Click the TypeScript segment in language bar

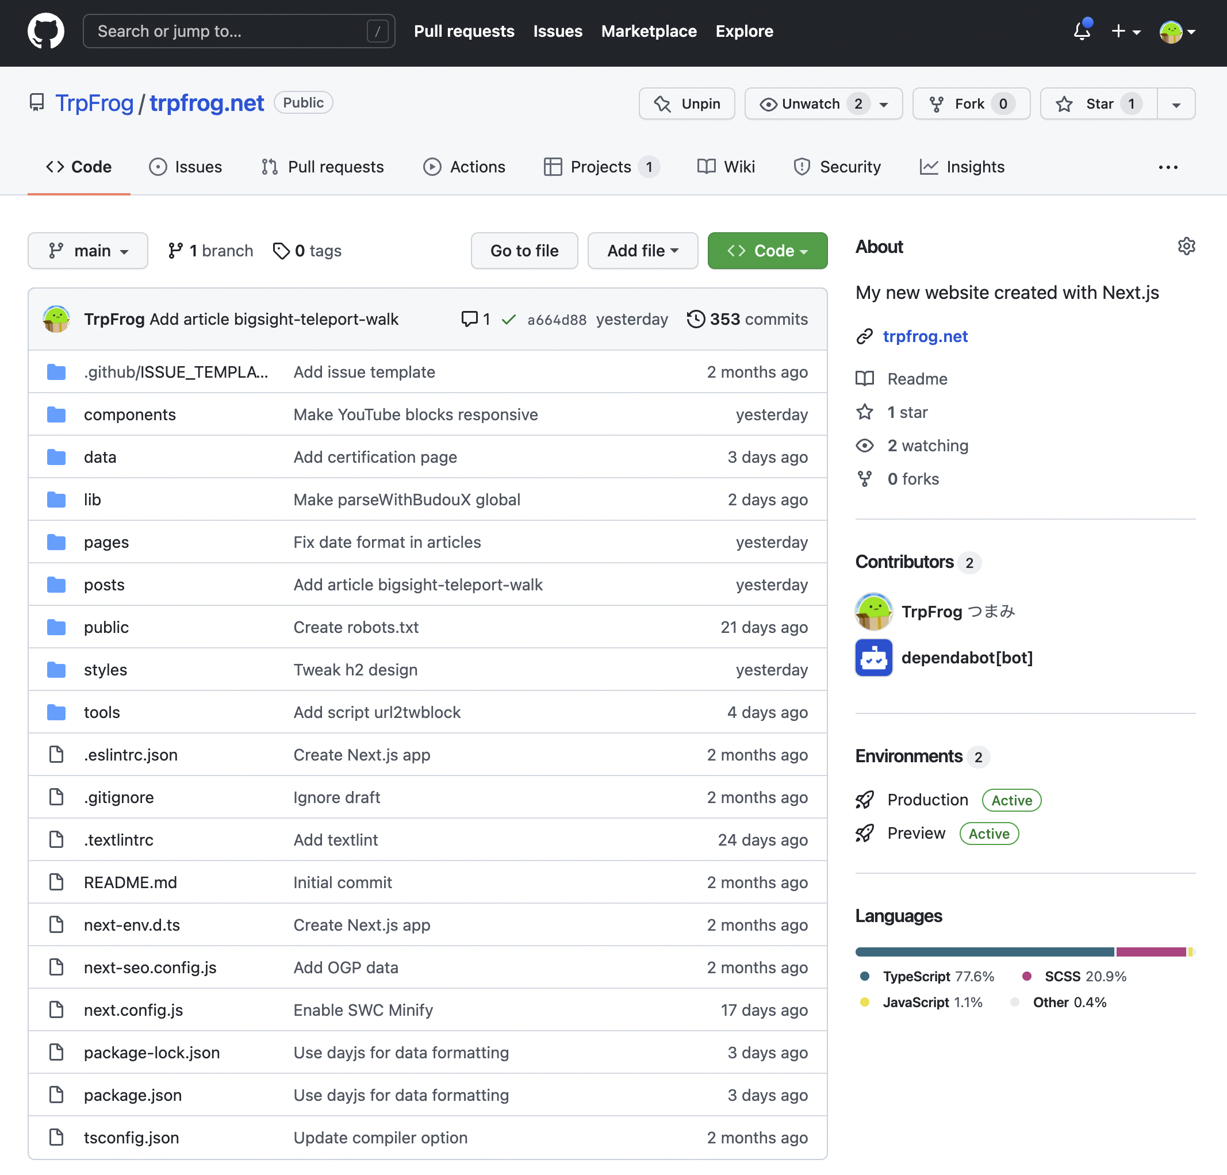coord(984,951)
